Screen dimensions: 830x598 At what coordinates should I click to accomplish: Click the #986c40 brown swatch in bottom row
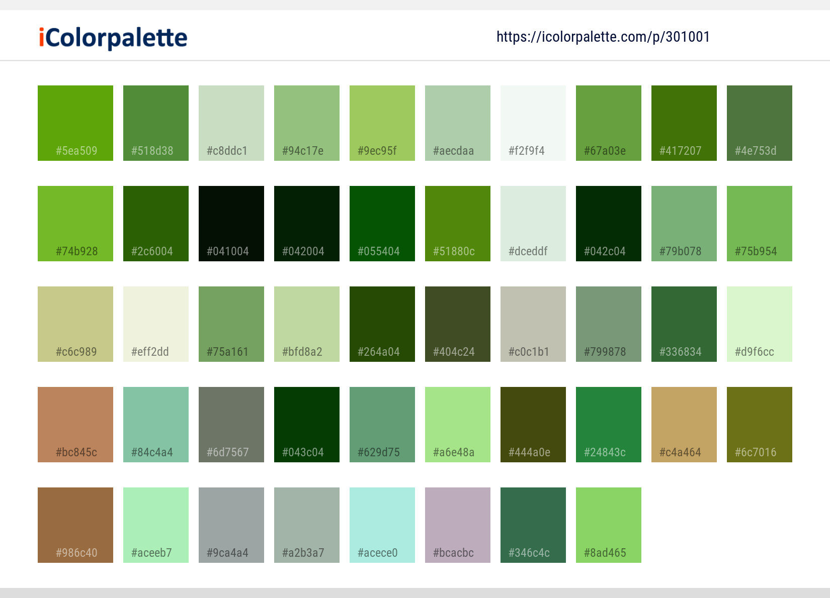coord(75,525)
